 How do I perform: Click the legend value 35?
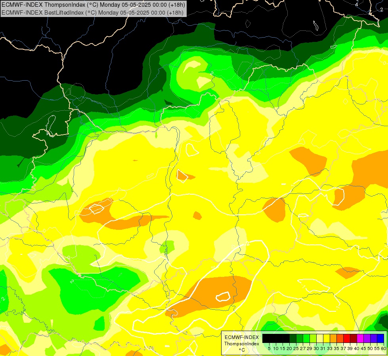click(x=336, y=348)
